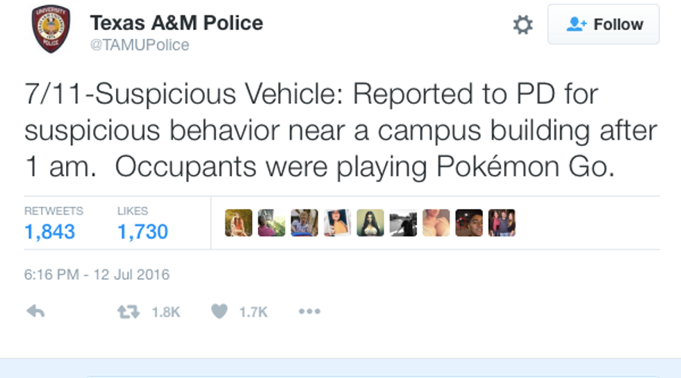The image size is (681, 378).
Task: Click the fourth liker profile thumbnail
Action: click(337, 223)
